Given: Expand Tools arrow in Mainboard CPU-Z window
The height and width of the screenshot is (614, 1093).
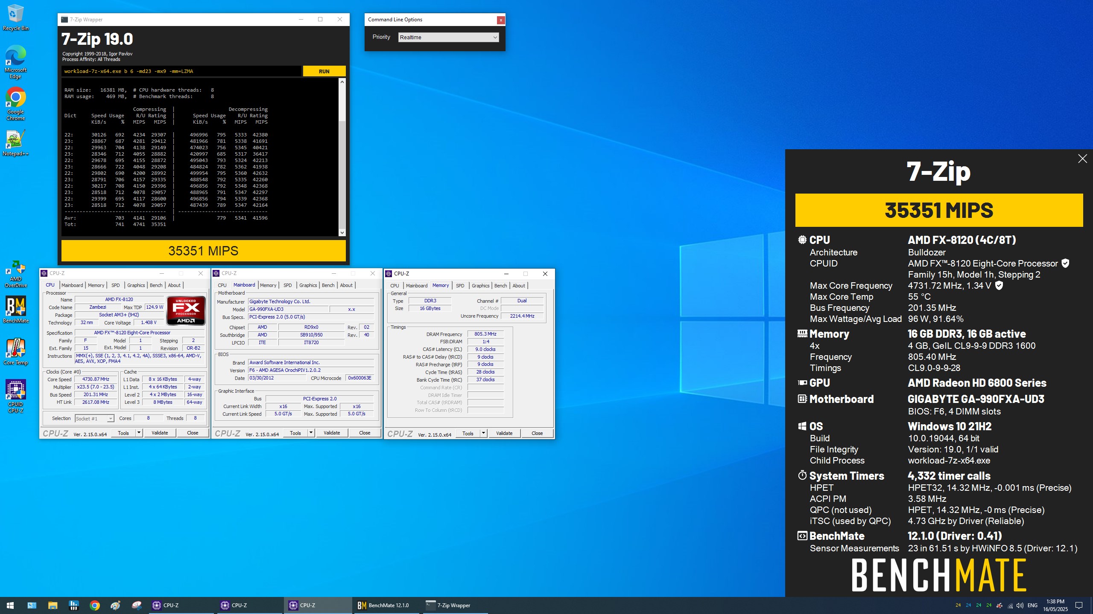Looking at the screenshot, I should (311, 433).
